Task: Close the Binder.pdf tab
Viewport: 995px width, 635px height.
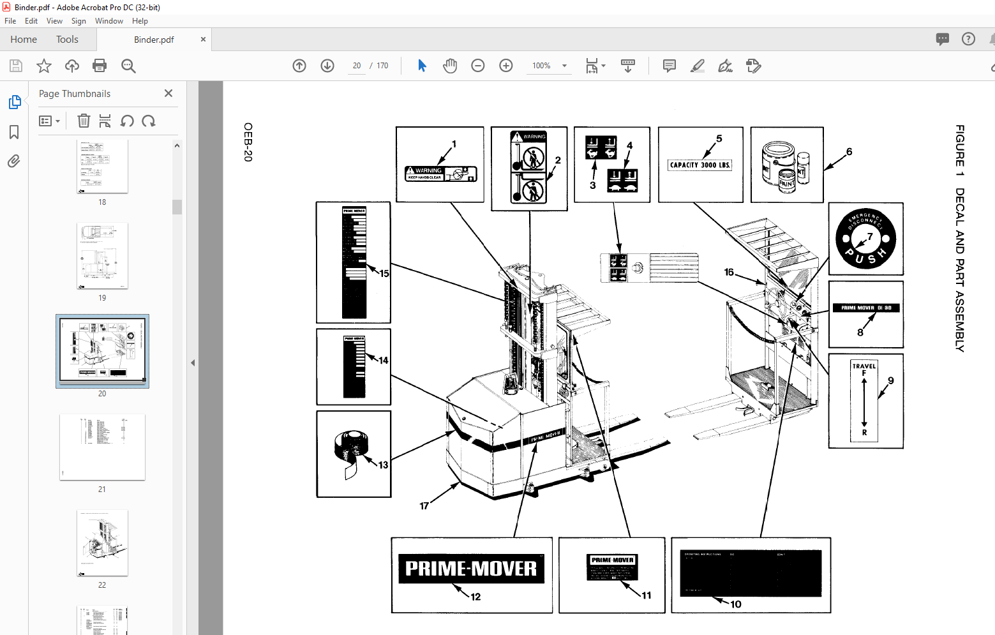Action: point(203,40)
